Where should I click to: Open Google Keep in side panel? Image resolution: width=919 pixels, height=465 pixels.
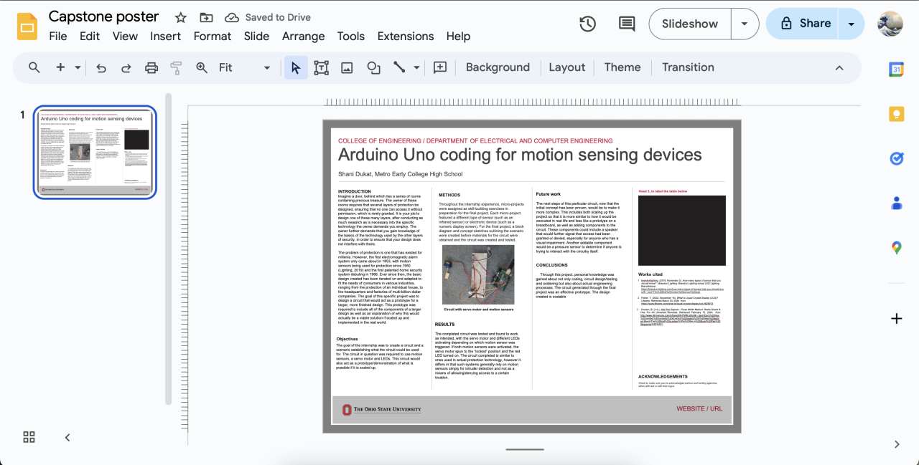click(896, 114)
